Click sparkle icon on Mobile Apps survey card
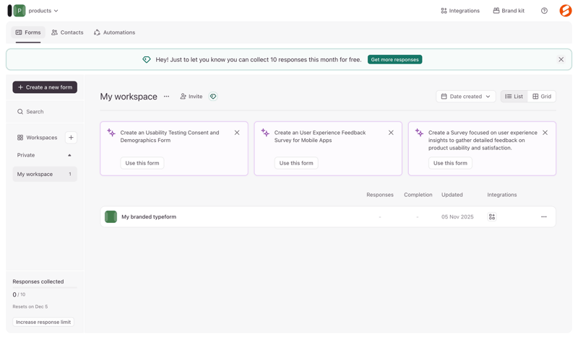This screenshot has width=578, height=339. [x=265, y=133]
